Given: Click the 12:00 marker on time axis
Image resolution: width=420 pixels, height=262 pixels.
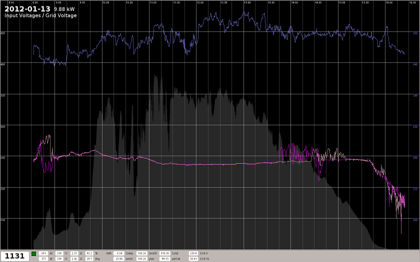Looking at the screenshot, I should tap(200, 2).
